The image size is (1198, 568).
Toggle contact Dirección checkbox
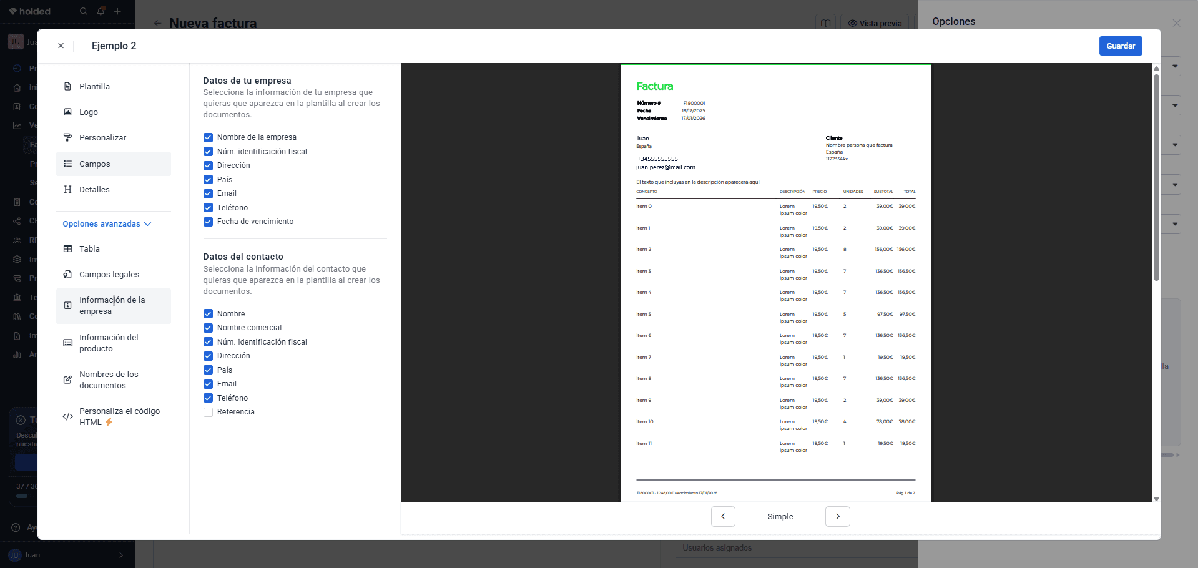[x=208, y=356]
